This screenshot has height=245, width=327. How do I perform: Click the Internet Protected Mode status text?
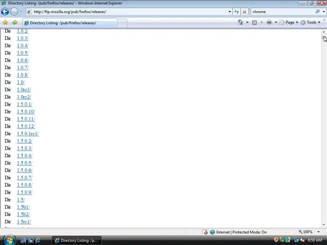click(241, 232)
